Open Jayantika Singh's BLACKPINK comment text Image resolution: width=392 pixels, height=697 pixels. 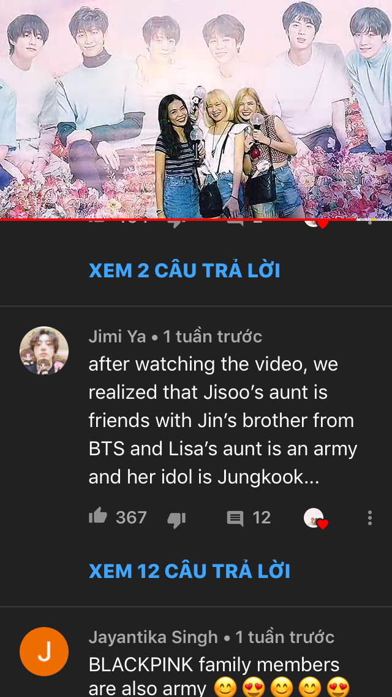click(219, 676)
